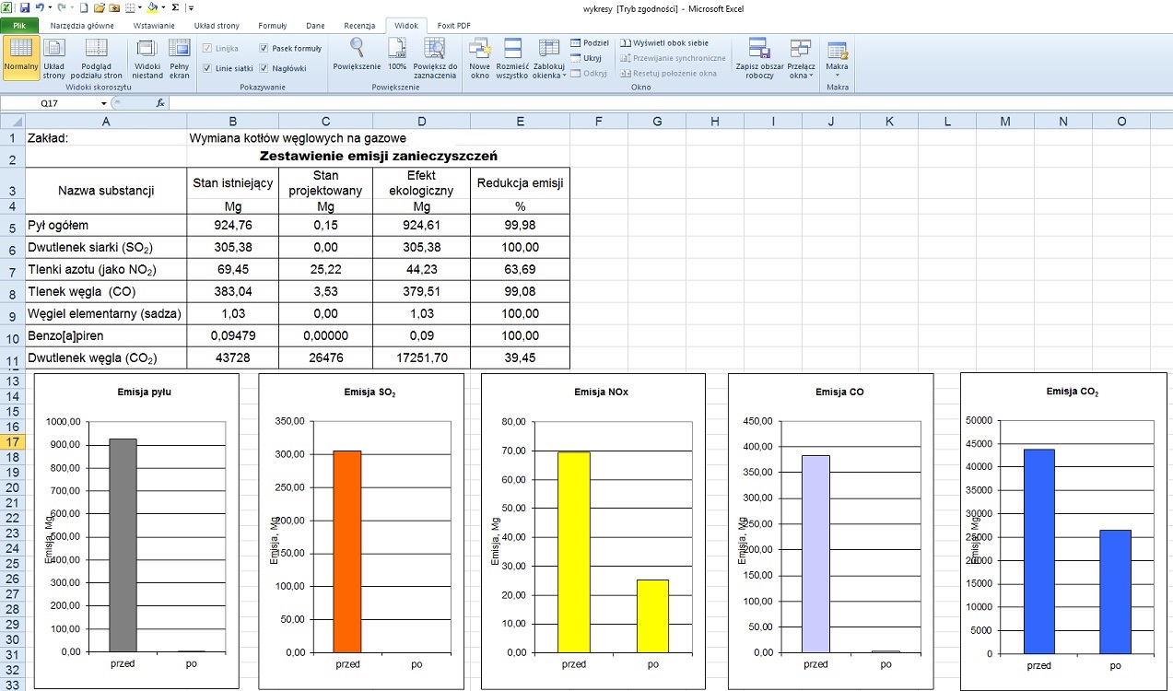
Task: Open the fill color dropdown arrow
Action: [161, 7]
